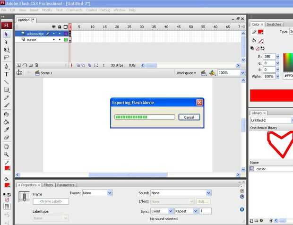
Task: Toggle Show/Hide All Layers eye header
Action: tap(54, 27)
